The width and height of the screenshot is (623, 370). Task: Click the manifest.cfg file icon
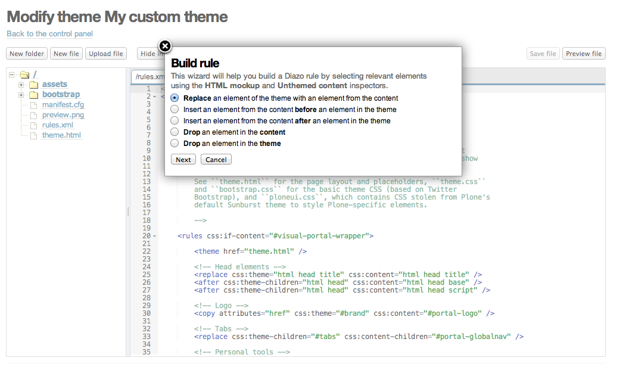34,105
